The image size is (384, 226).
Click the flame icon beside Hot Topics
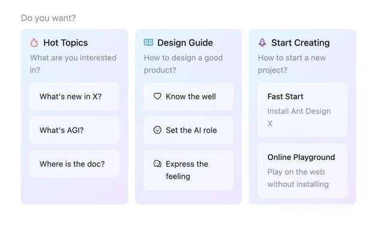click(34, 43)
